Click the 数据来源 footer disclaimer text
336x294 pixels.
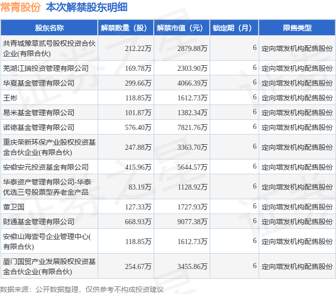[x=81, y=290]
